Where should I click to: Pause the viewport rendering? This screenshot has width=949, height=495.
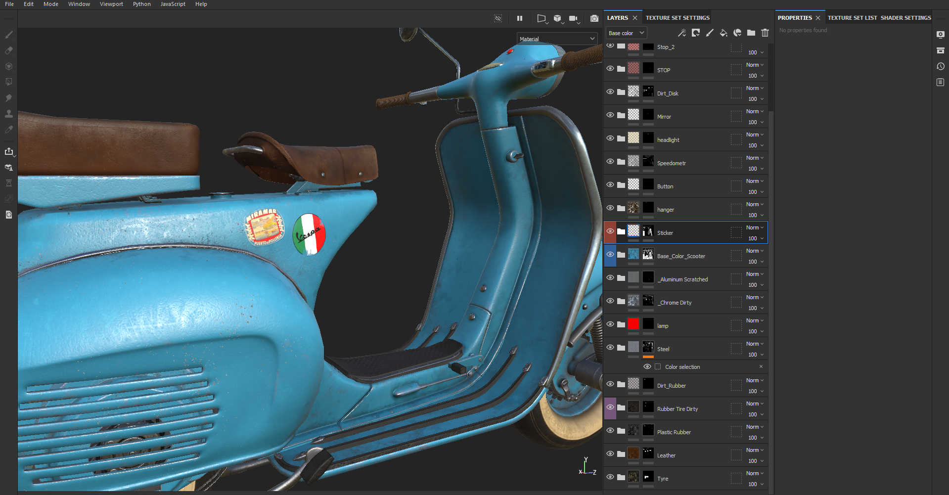(520, 18)
